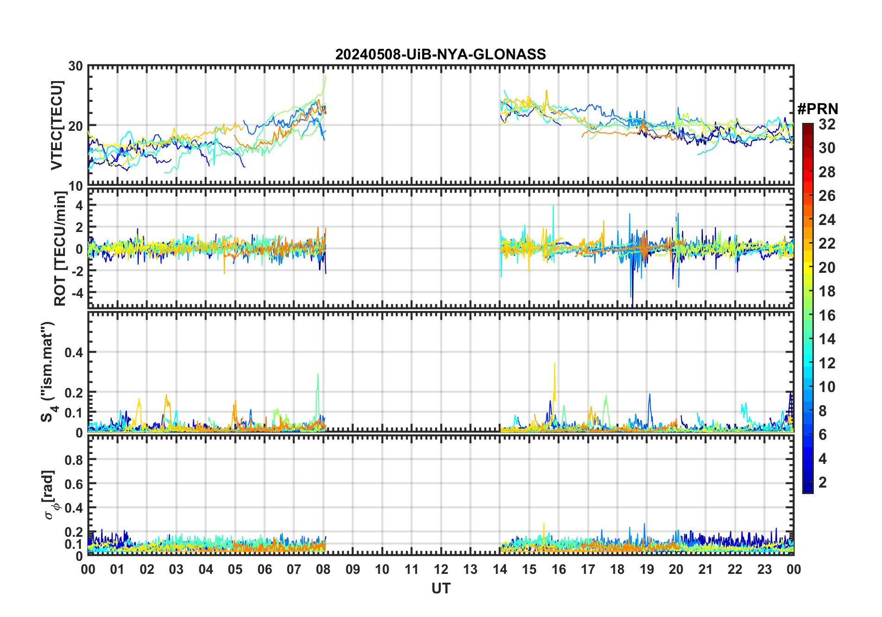
Task: Click colorbar tick label 10
Action: point(827,387)
